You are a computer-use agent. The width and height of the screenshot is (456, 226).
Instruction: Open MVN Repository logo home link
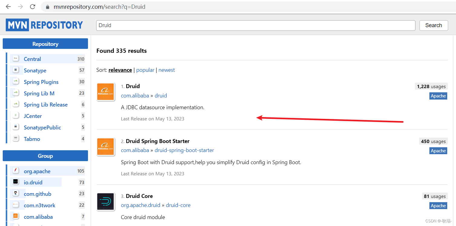(x=44, y=25)
